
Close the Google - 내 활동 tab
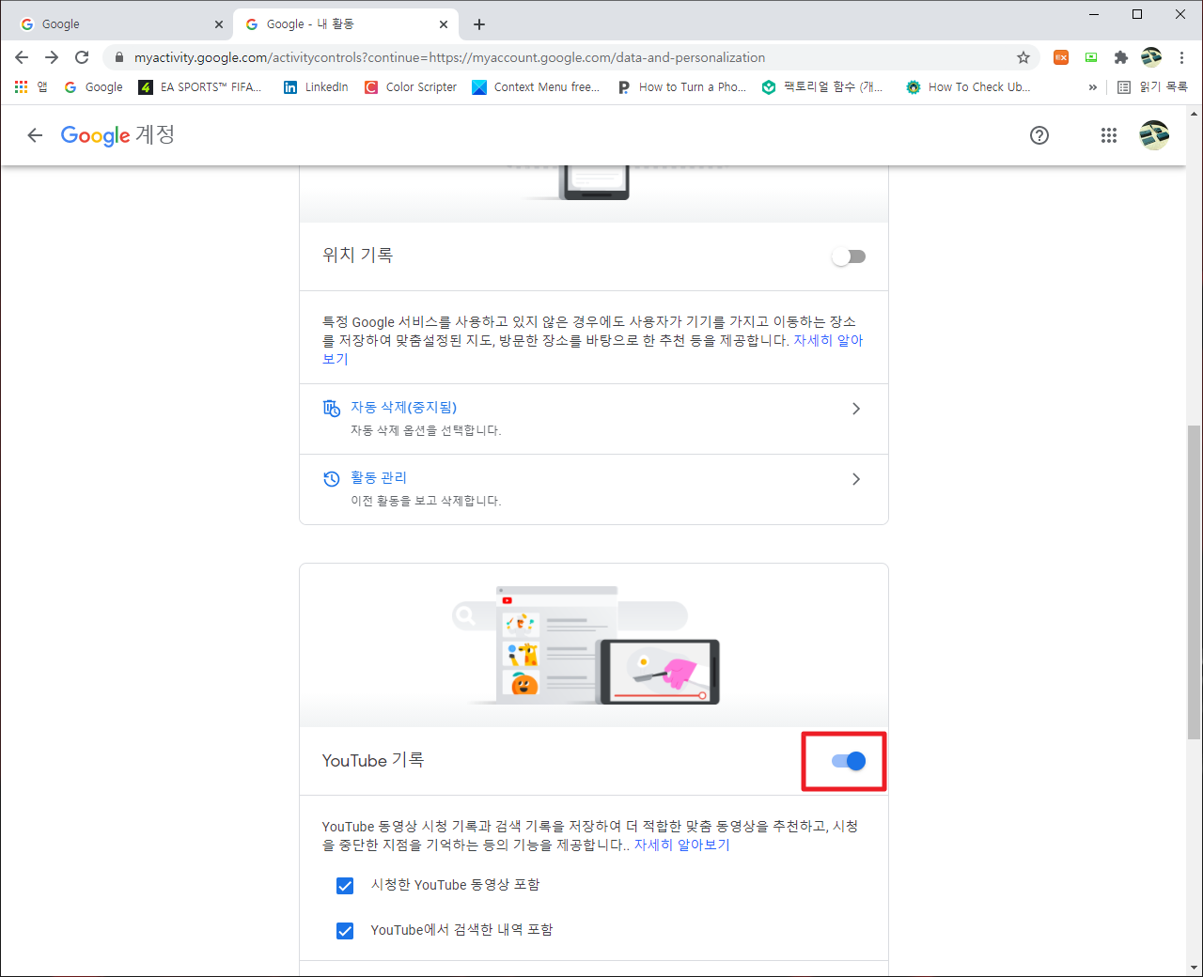[444, 24]
